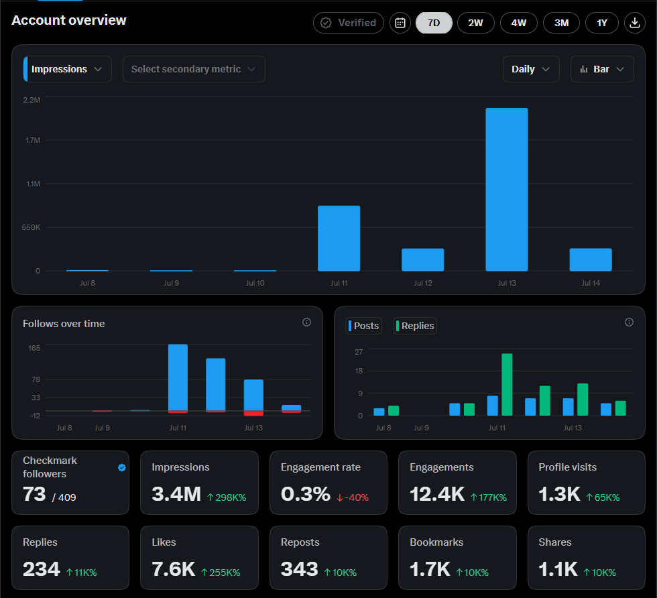Toggle the Posts series legend

363,326
